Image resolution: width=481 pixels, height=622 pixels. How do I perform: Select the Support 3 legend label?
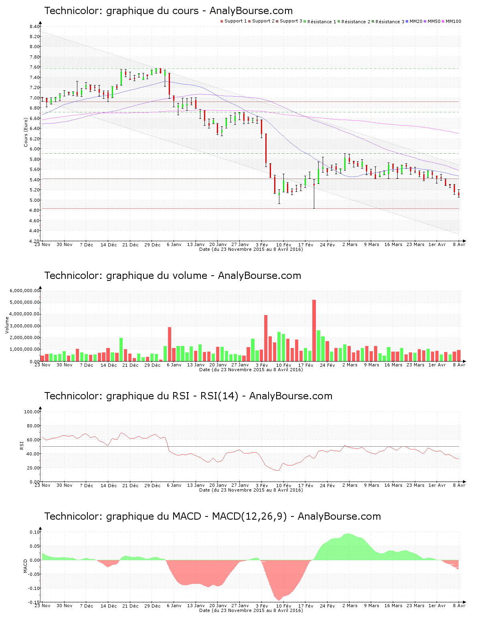pyautogui.click(x=291, y=21)
